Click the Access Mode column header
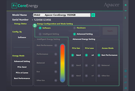 pos(108,48)
